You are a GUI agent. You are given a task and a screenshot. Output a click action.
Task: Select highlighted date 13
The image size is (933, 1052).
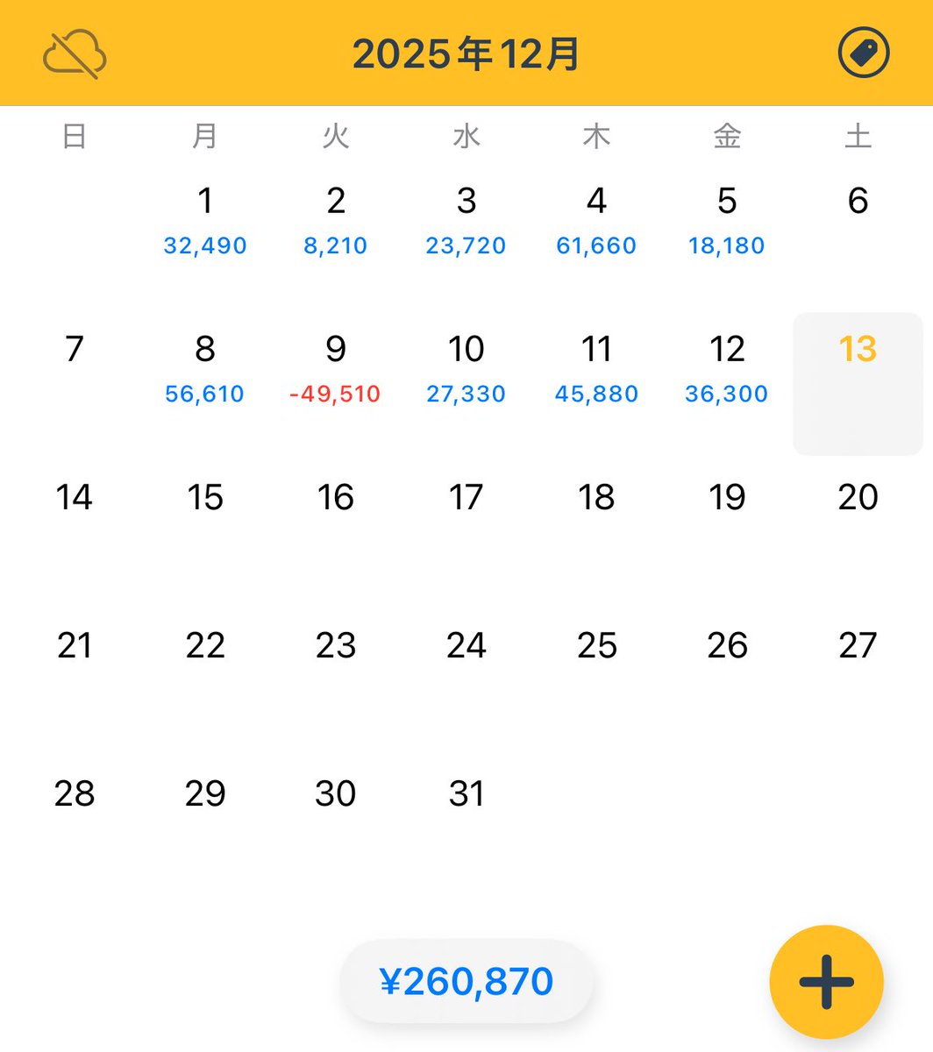point(858,383)
